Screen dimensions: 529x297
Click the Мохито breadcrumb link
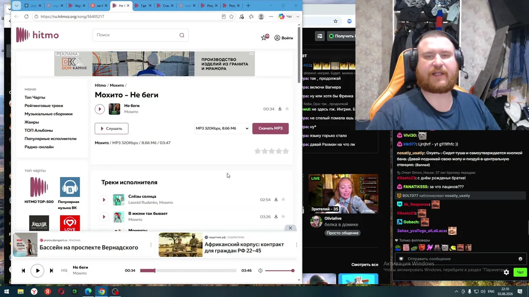point(117,85)
